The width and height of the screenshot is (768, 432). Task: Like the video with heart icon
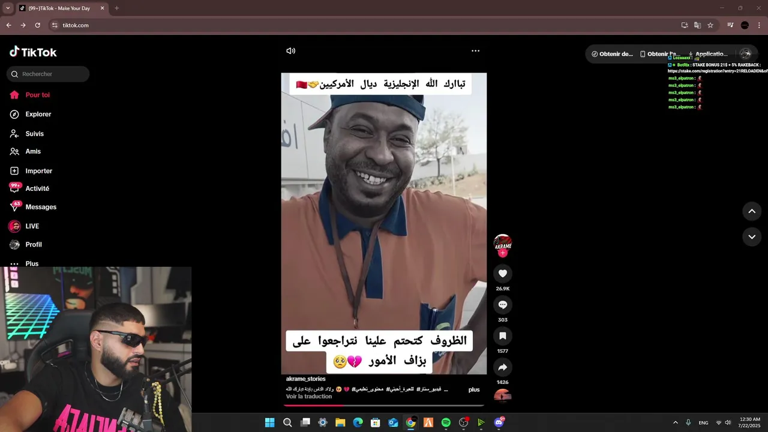click(x=503, y=274)
